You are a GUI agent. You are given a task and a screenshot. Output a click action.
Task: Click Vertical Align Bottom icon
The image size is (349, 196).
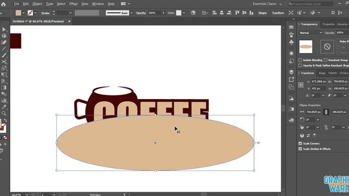click(251, 13)
